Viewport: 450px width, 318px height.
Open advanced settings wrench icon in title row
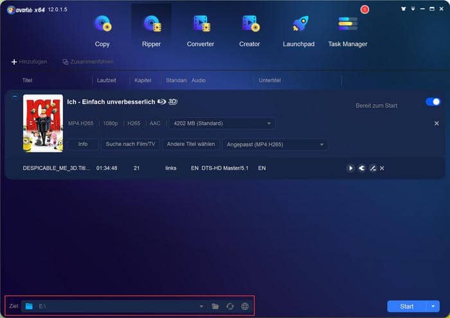pos(362,168)
